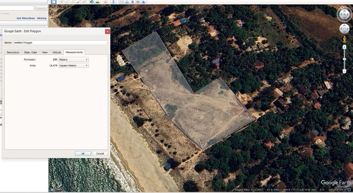Click the streaming status circle icon

(x=349, y=190)
